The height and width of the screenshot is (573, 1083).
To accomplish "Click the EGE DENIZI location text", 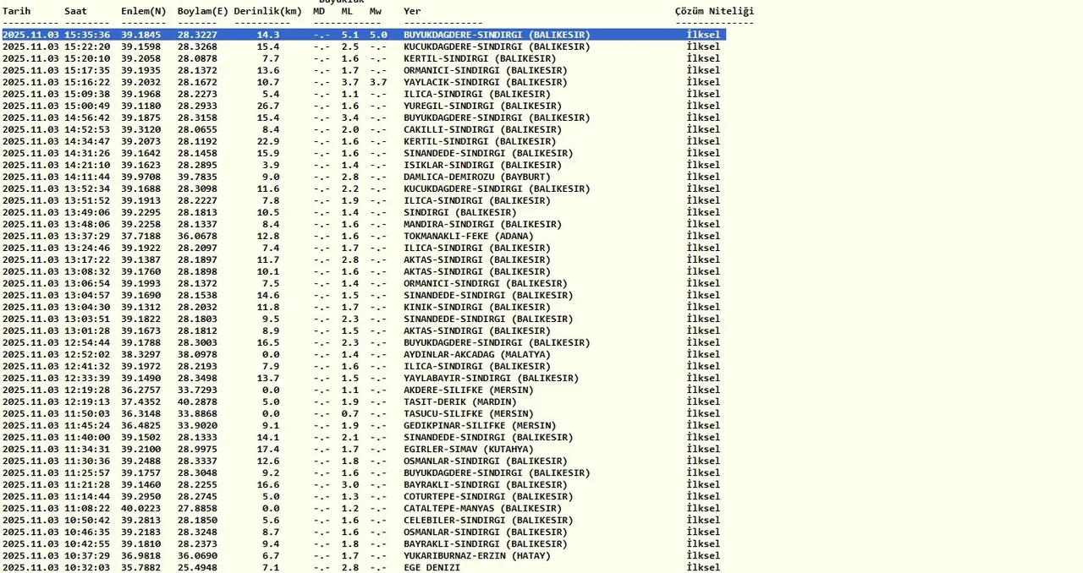I will pos(432,567).
